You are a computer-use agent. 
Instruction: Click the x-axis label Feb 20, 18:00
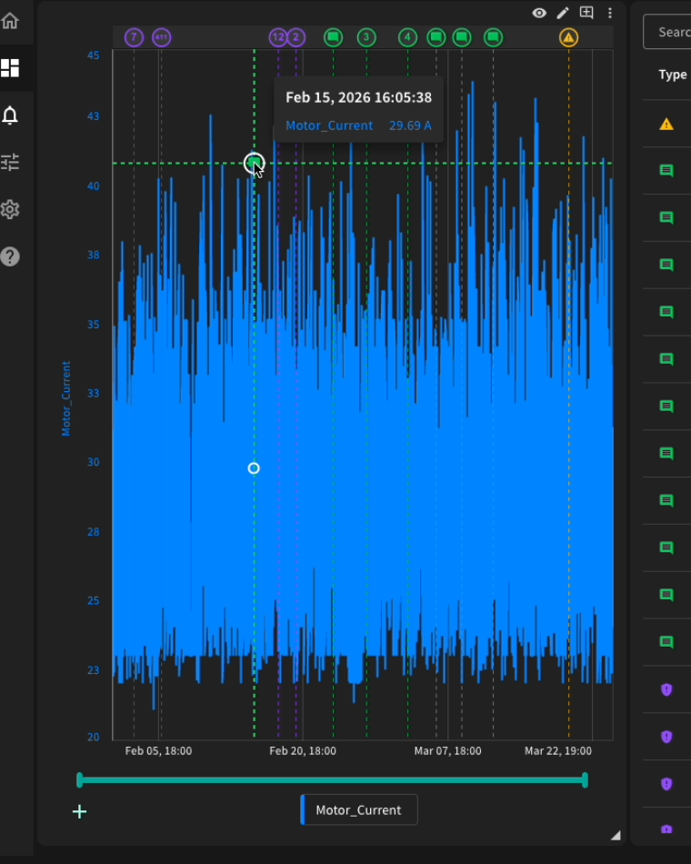tap(303, 751)
